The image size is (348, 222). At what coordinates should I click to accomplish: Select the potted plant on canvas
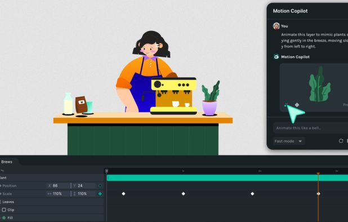(210, 99)
